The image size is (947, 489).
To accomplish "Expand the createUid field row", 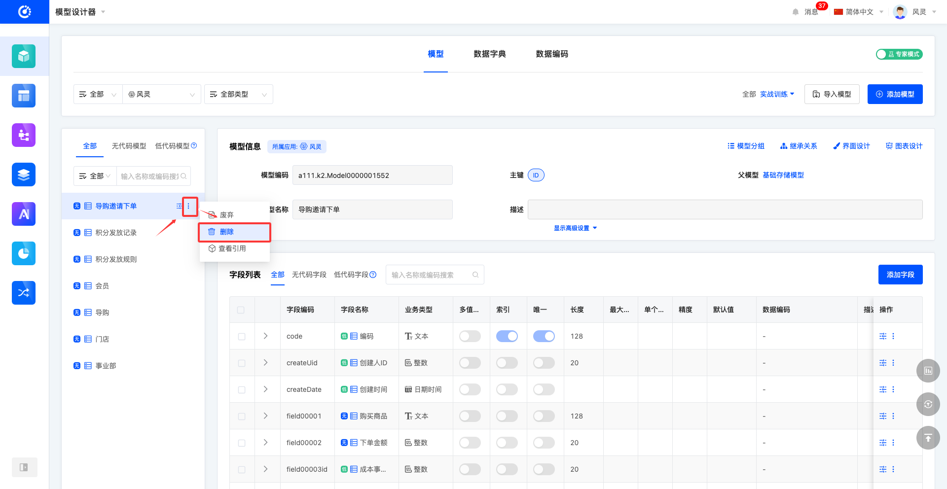I will click(x=265, y=362).
